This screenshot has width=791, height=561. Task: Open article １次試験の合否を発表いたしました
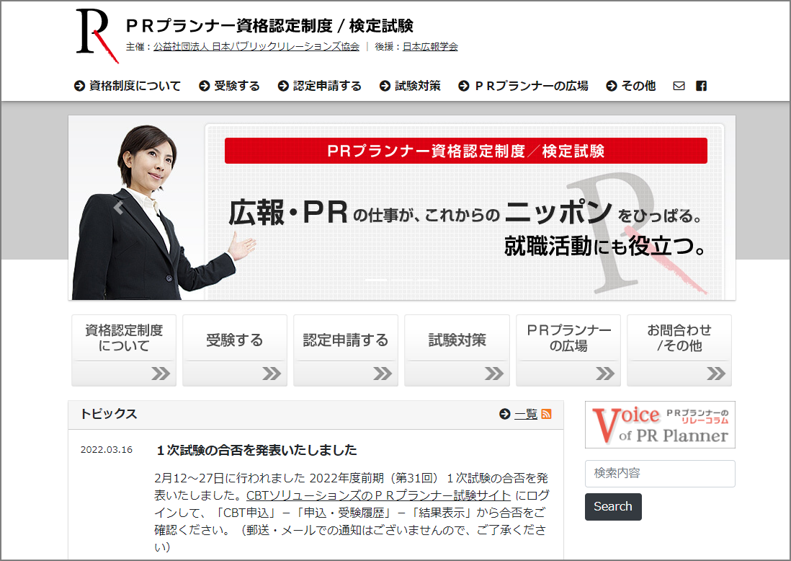click(256, 450)
